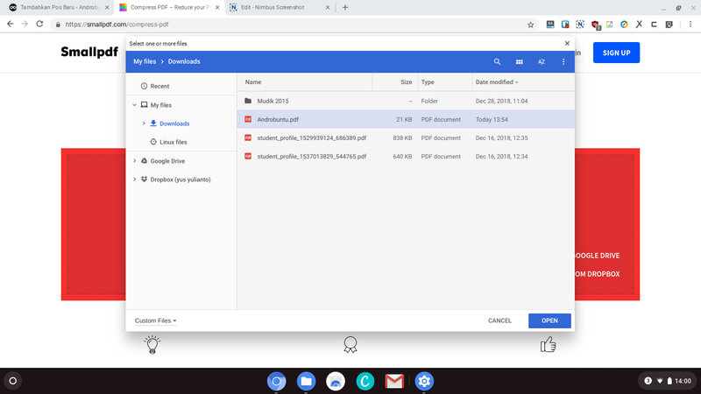Open Gmail from the shelf
The image size is (701, 394).
[x=394, y=381]
